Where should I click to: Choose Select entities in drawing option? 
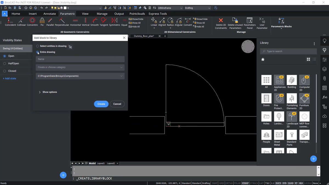coord(38,46)
